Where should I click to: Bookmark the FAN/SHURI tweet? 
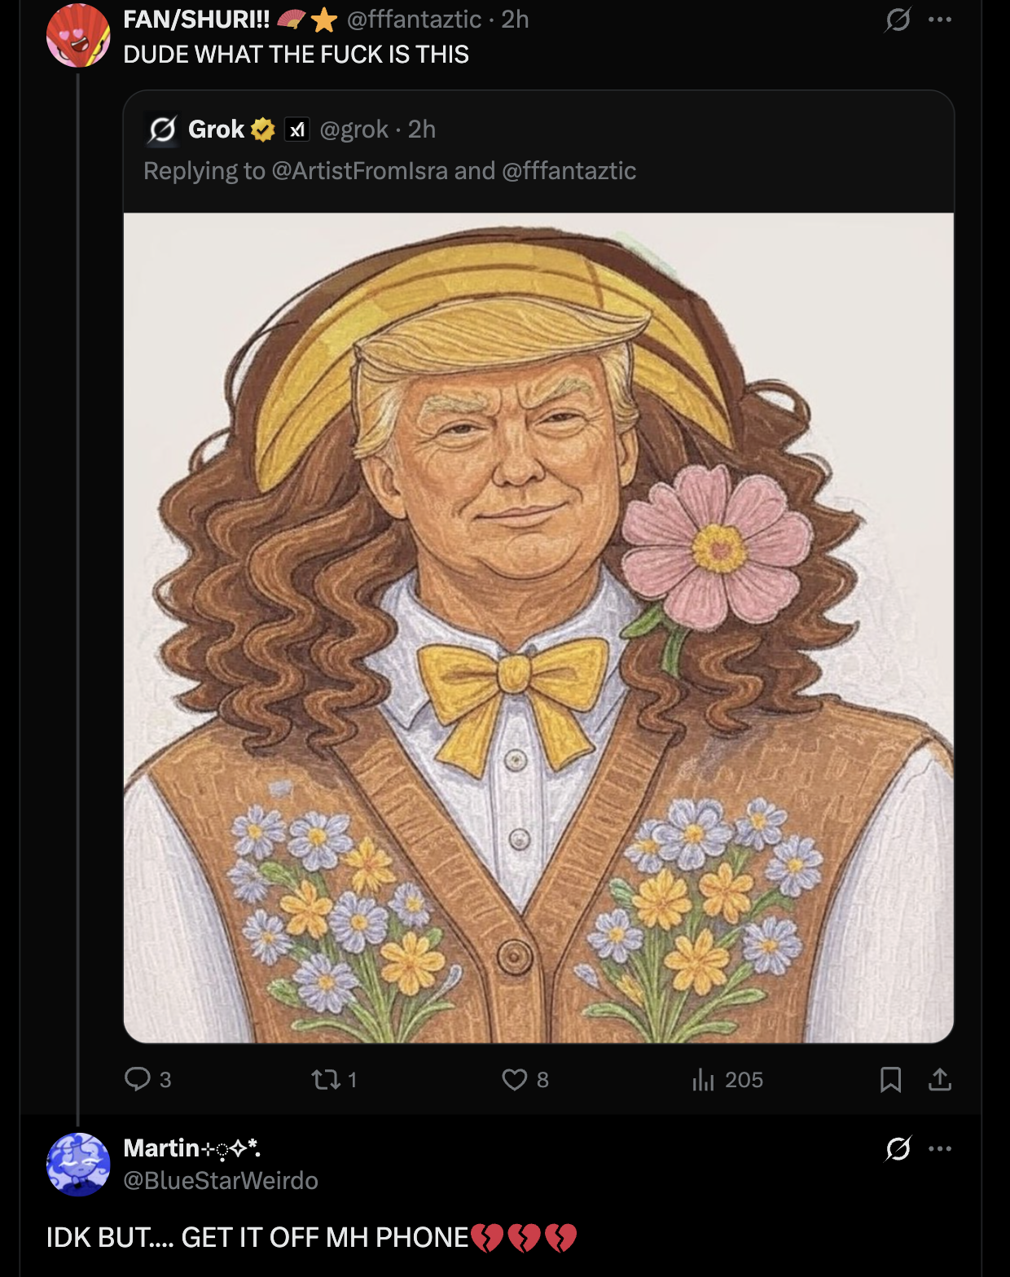[890, 1080]
